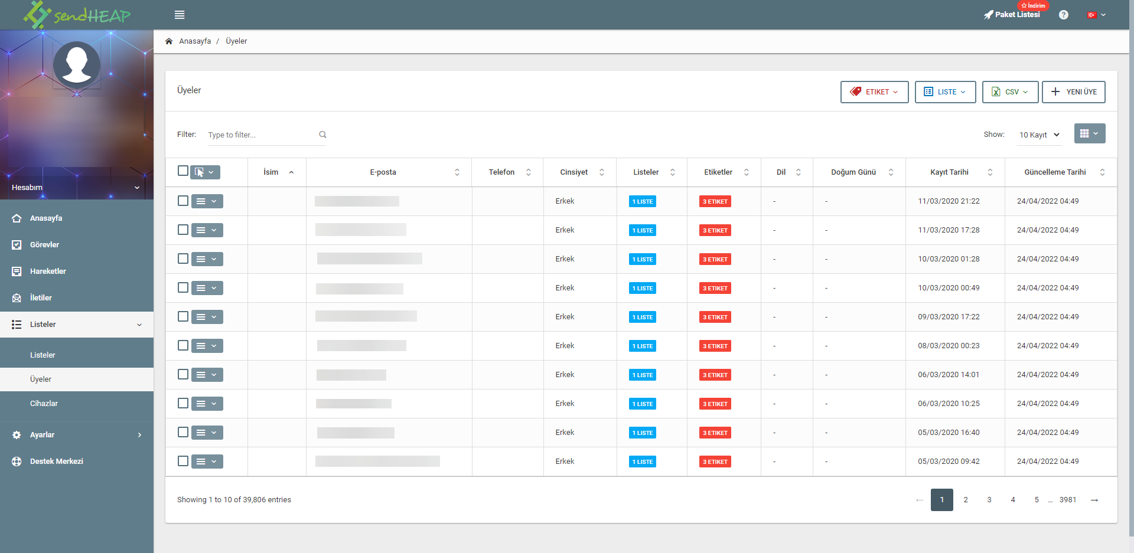
Task: Open Destek Merkezi support center
Action: (x=77, y=462)
